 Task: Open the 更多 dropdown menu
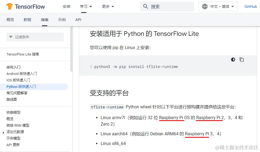coord(108,6)
